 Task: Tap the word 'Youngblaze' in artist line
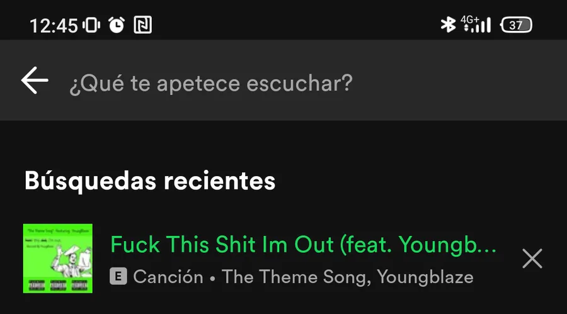pos(425,277)
